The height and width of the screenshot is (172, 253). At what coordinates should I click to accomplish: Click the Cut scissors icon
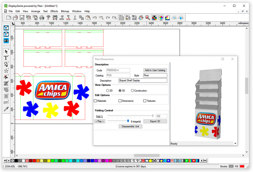75,18
